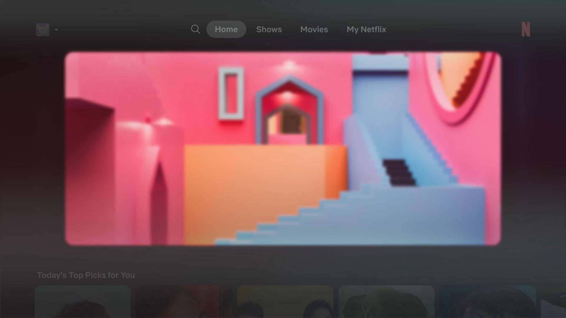The image size is (566, 318).
Task: Click the red Netflix N logo
Action: click(526, 29)
